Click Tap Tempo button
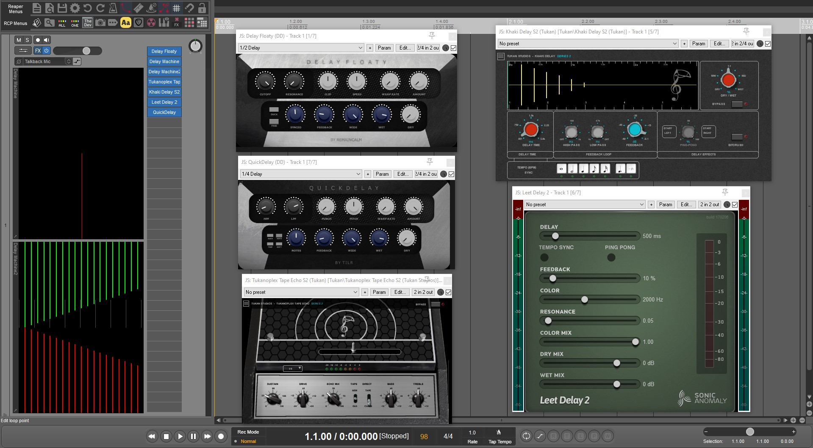Image resolution: width=813 pixels, height=448 pixels. tap(499, 437)
